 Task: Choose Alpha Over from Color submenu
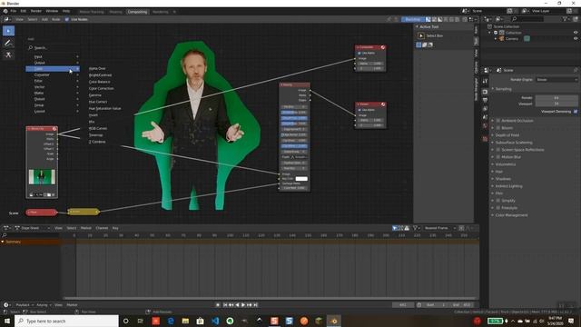click(97, 69)
